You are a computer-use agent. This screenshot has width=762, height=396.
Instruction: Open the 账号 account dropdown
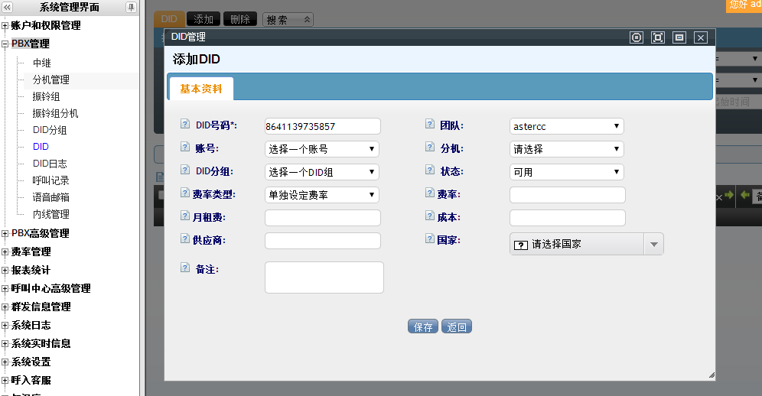(322, 149)
